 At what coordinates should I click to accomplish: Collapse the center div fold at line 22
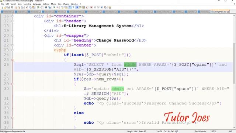[12, 45]
